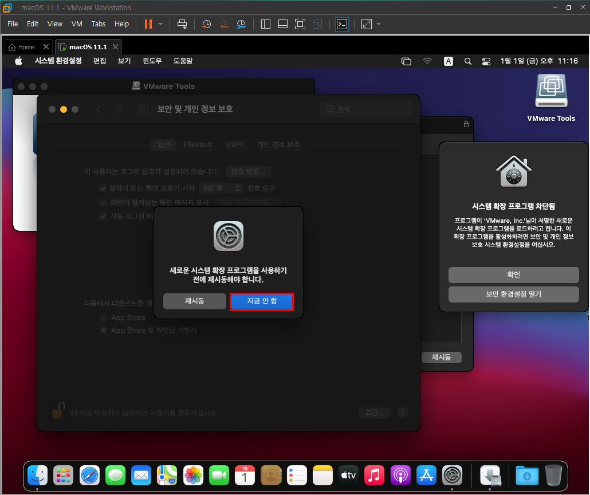Open power options dropdown arrow beside pause

tap(160, 24)
